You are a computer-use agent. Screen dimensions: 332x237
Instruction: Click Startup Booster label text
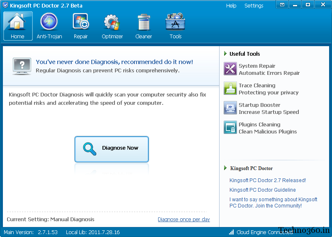click(x=259, y=105)
